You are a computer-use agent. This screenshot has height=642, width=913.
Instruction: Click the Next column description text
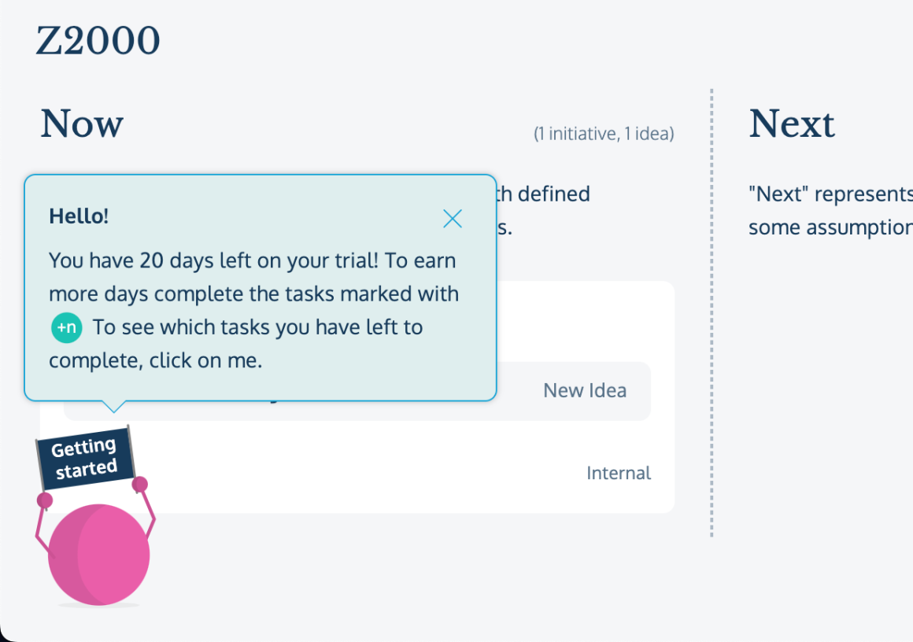point(830,210)
